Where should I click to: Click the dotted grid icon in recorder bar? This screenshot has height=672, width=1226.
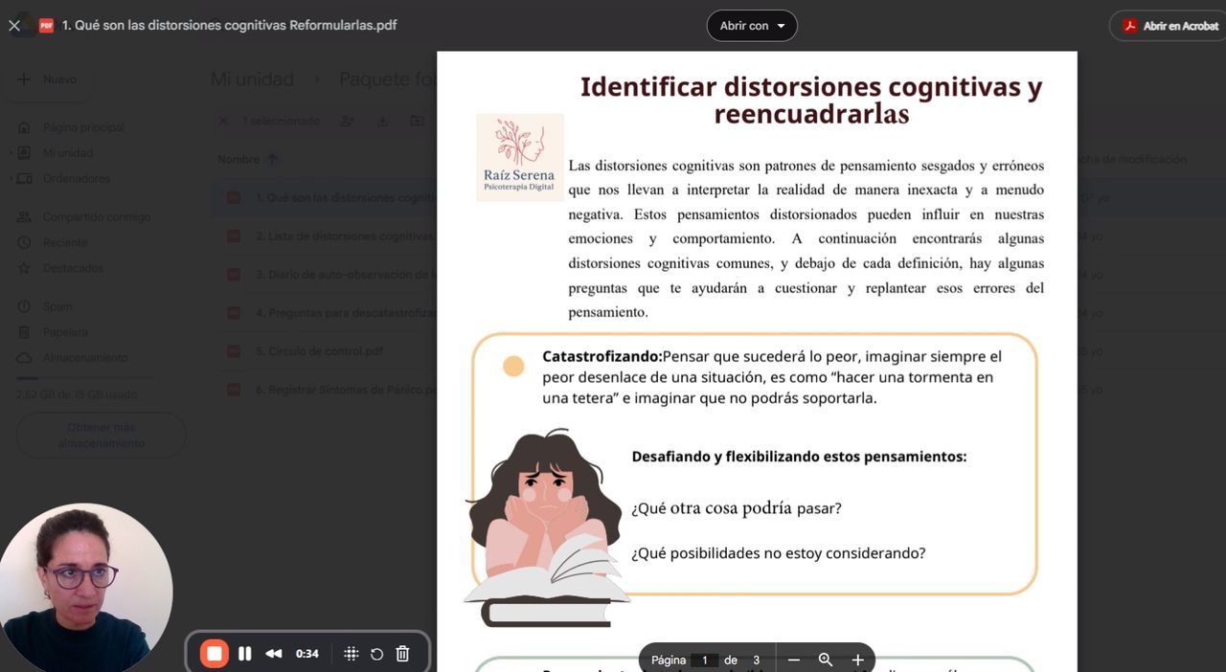(x=352, y=654)
